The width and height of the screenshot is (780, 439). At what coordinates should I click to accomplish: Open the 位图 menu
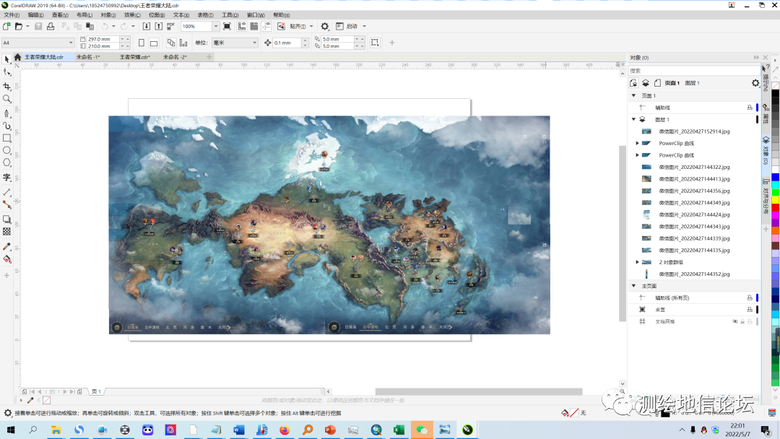157,15
